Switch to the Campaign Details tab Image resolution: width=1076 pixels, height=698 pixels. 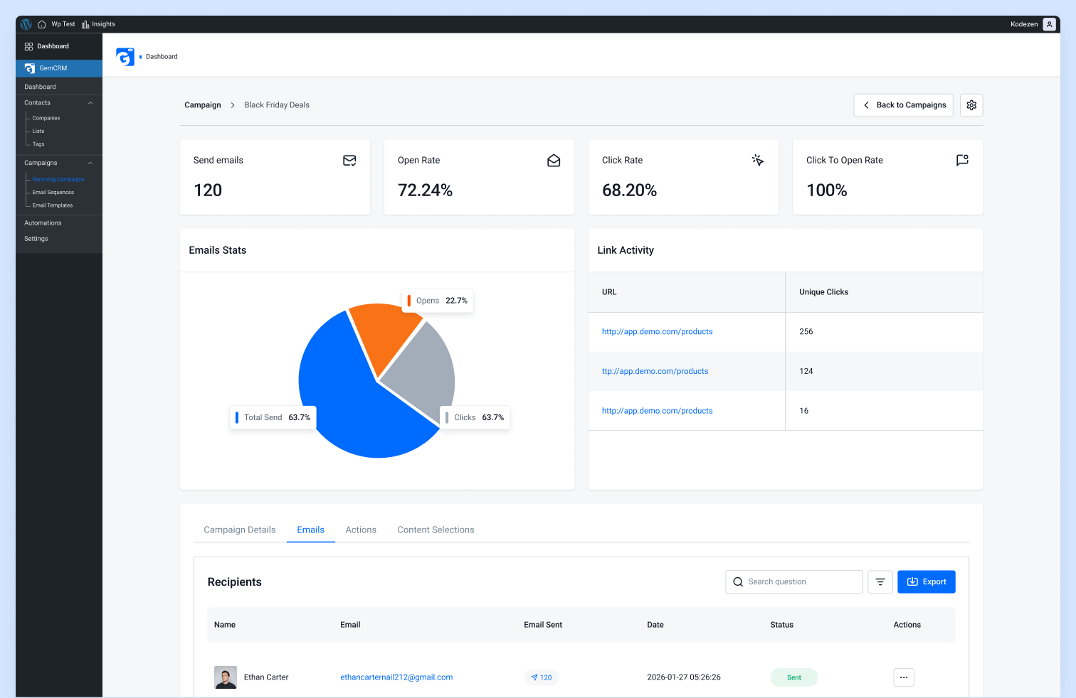pos(239,530)
